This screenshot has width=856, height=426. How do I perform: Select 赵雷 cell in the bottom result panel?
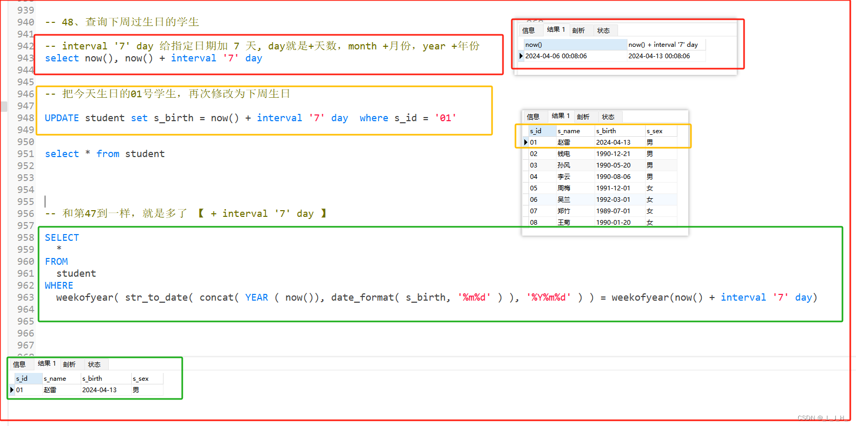[61, 390]
